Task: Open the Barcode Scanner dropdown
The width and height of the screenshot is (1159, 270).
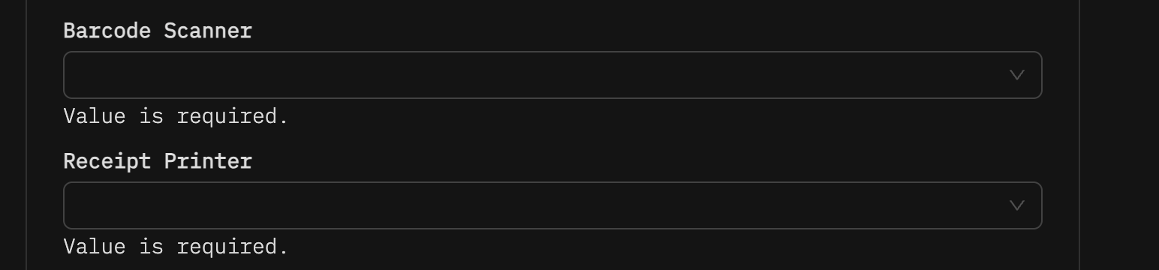Action: 552,75
